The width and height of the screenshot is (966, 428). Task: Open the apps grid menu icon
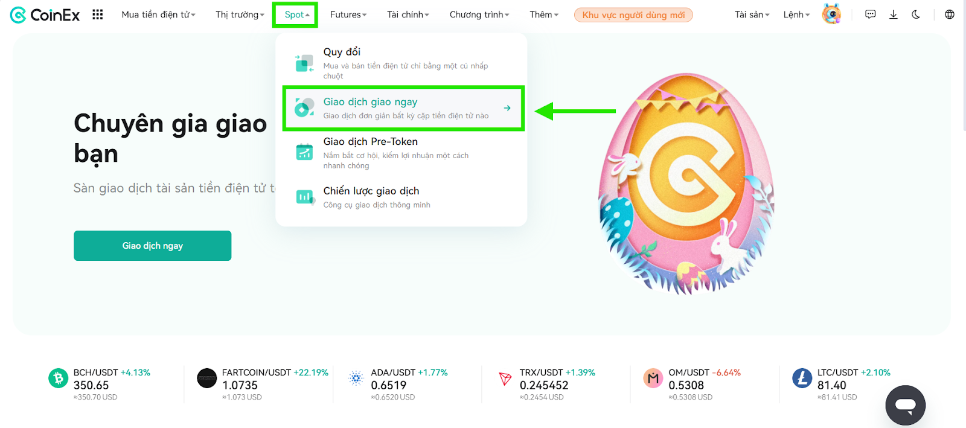pos(97,14)
